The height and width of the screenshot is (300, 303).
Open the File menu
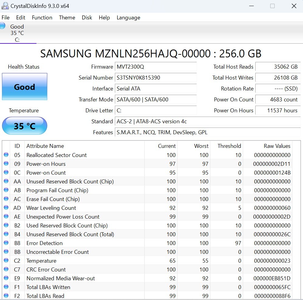pos(5,18)
